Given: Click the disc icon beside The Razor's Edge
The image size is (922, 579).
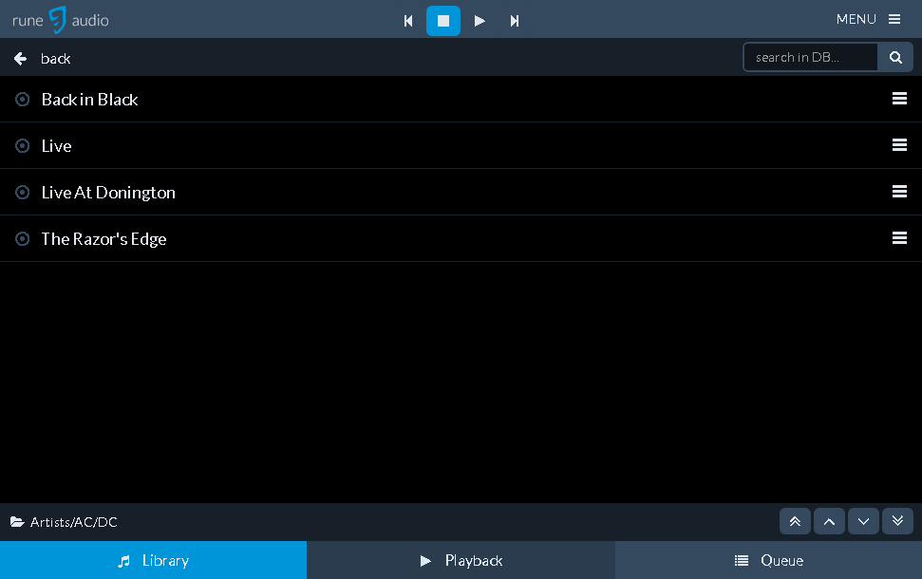Looking at the screenshot, I should click(23, 238).
